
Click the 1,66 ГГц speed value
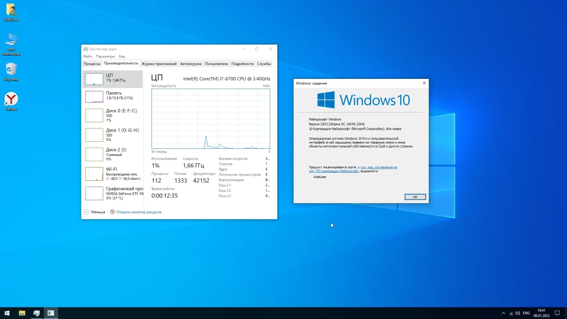pyautogui.click(x=194, y=166)
